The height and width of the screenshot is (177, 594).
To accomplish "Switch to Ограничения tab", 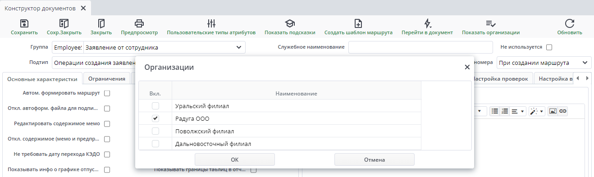I will pyautogui.click(x=107, y=79).
